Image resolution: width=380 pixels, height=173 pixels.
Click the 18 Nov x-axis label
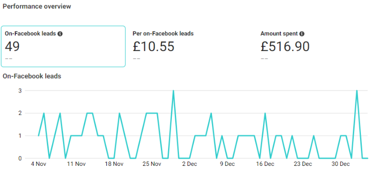tap(114, 164)
